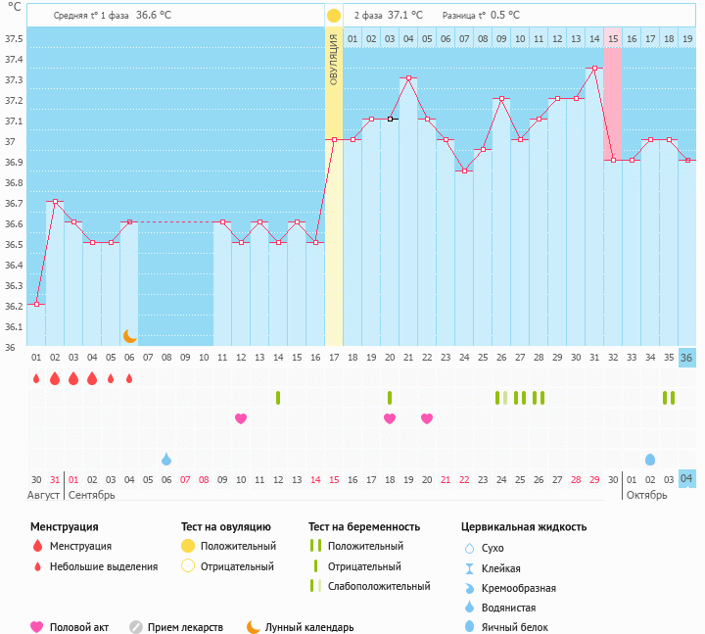Click the green ovulation test mark under day 14

pos(278,398)
